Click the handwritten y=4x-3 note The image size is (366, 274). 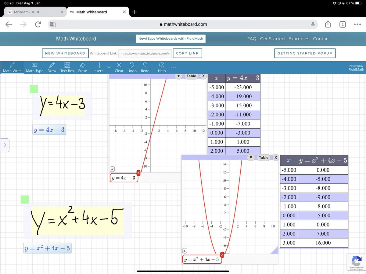coord(63,105)
